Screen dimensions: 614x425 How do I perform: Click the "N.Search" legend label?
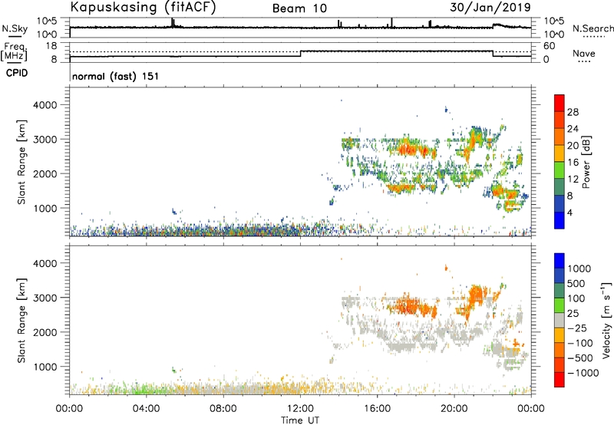[593, 28]
